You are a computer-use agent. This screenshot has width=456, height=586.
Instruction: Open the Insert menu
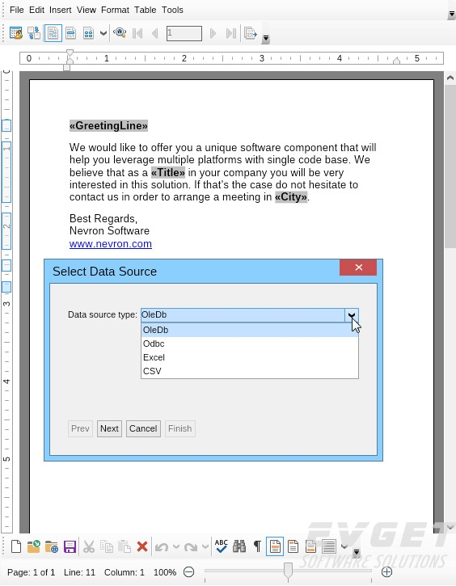[60, 10]
